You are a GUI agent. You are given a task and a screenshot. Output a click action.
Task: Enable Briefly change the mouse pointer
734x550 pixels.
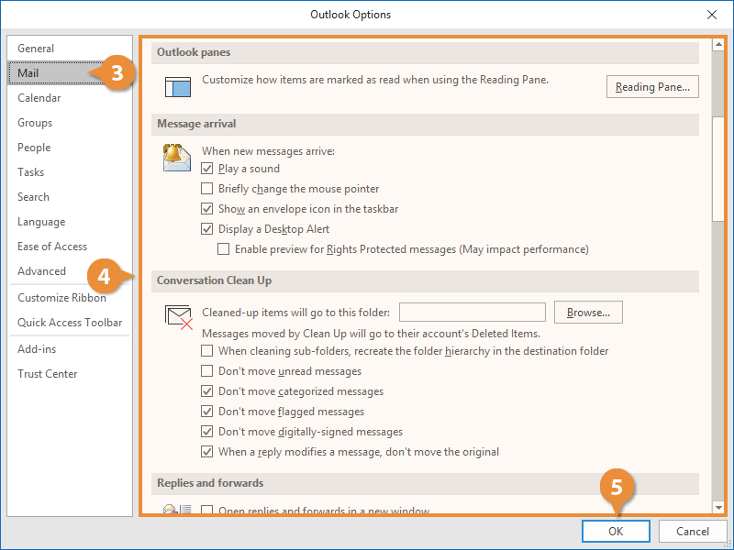coord(207,189)
